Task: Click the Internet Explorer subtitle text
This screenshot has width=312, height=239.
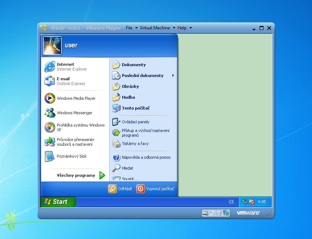Action: (72, 69)
